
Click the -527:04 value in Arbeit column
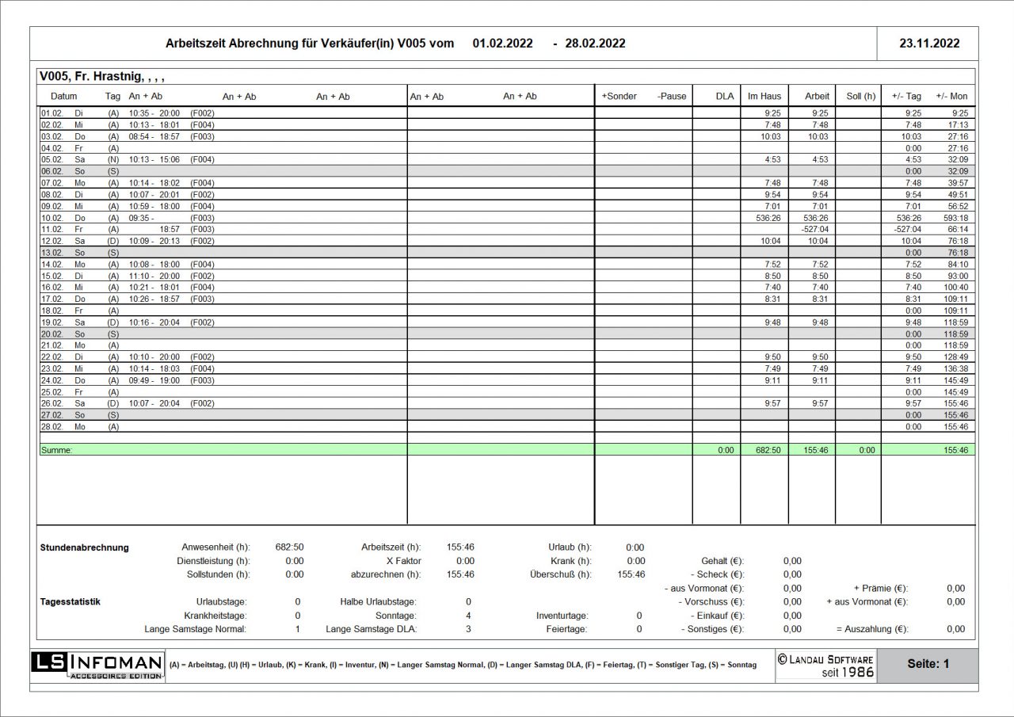tap(815, 229)
